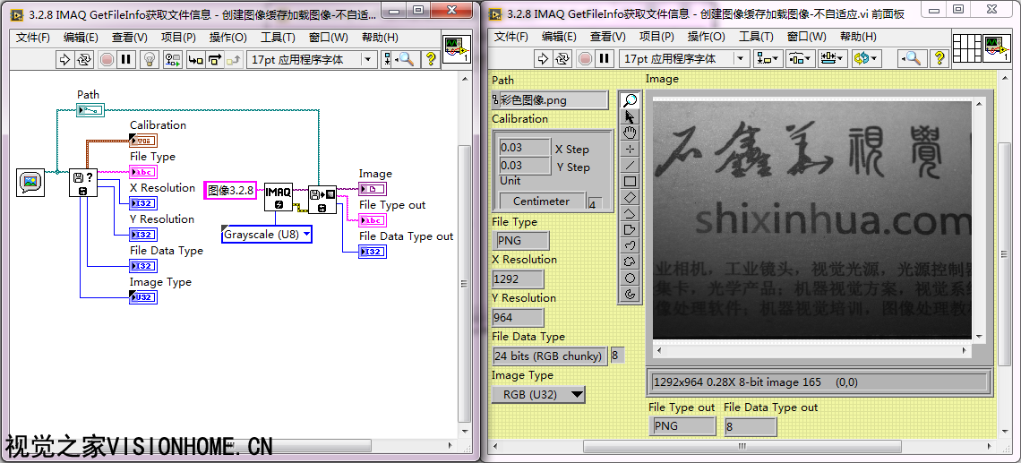Viewport: 1021px width, 463px height.
Task: Open the Grayscale (U8) image type dropdown
Action: 267,235
